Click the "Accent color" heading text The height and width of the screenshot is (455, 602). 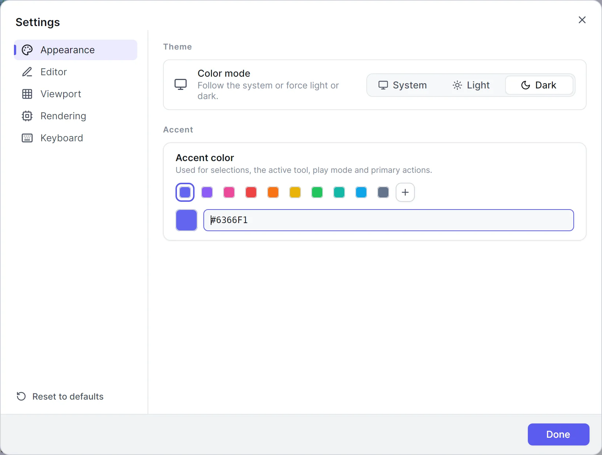205,158
